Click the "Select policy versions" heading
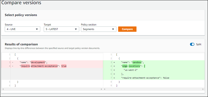208x97 pixels. 21,15
